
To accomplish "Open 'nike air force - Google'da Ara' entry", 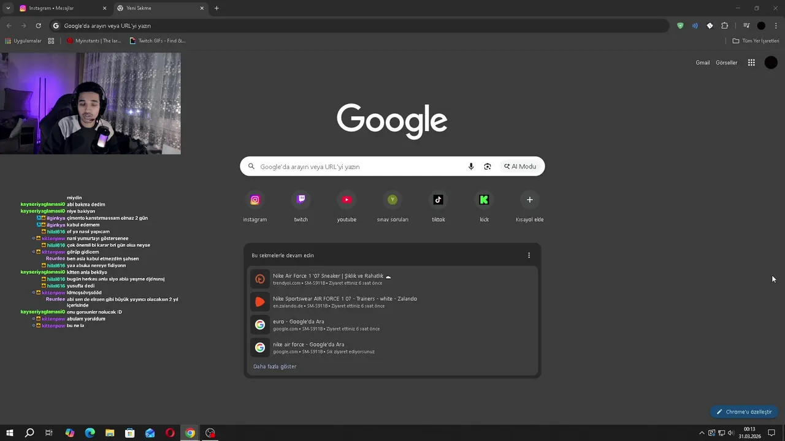I will coord(392,347).
